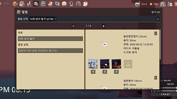Open the crowned treasure box icon
Image resolution: width=177 pixels, height=99 pixels.
tap(15, 4)
